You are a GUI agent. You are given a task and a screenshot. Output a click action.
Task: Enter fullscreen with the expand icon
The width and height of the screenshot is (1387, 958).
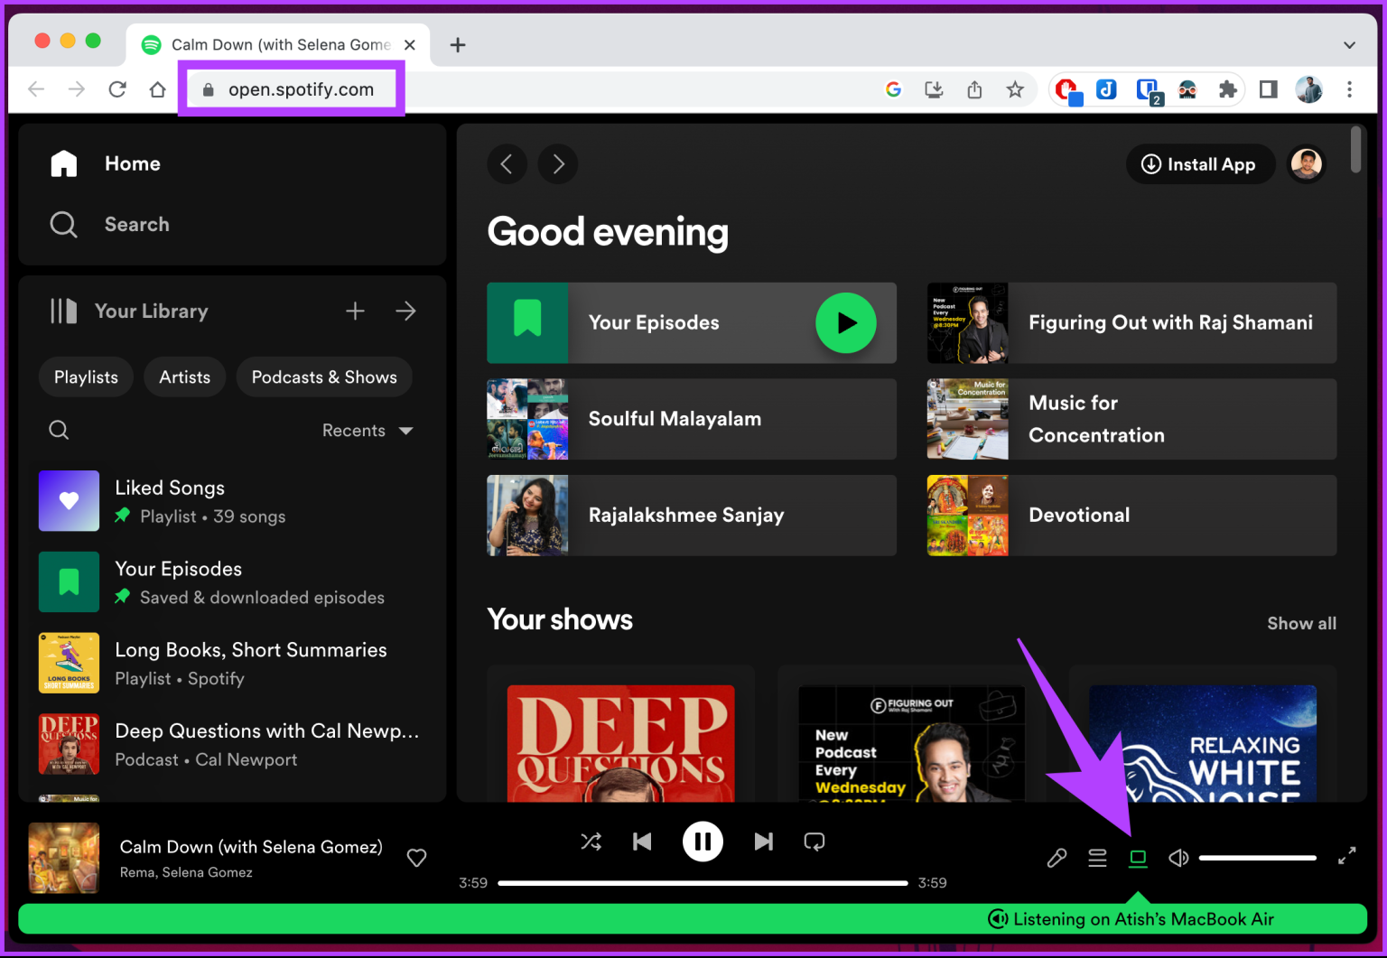[1346, 856]
